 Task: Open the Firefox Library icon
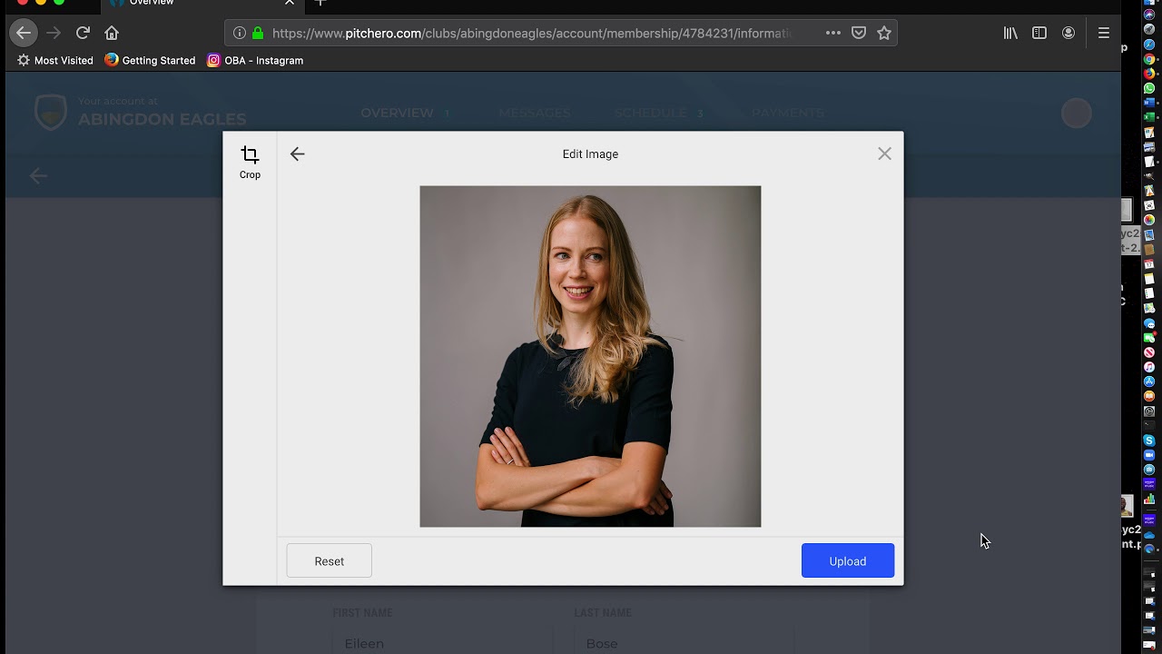tap(1010, 33)
